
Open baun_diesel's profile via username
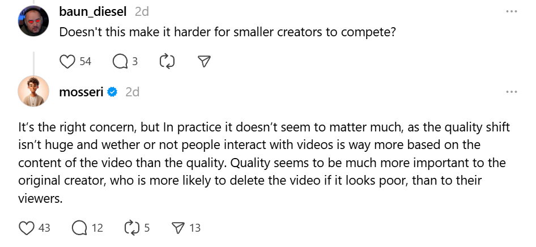coord(93,11)
